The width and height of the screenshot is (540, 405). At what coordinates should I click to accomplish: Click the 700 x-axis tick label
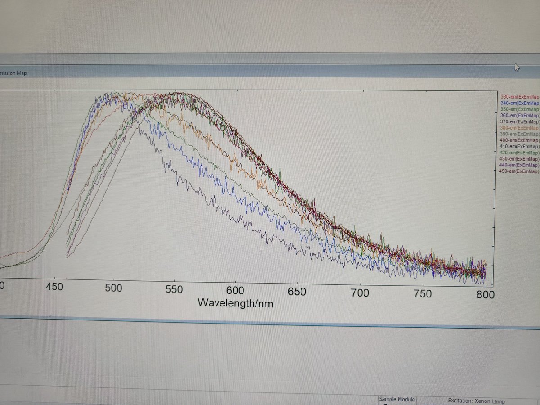pos(360,294)
